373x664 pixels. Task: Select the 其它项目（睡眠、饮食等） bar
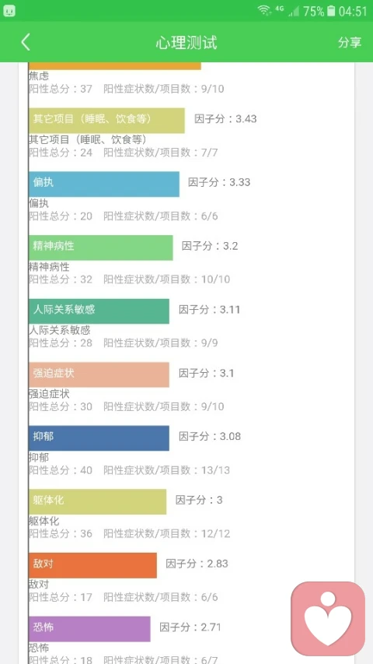(106, 120)
